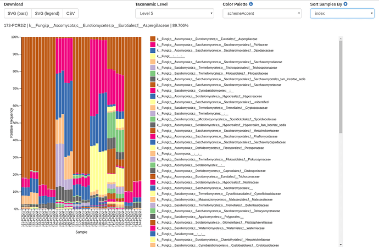Select the Dipodascaceae blue legend swatch
Viewport: 379px width, 250px height.
tap(153, 51)
